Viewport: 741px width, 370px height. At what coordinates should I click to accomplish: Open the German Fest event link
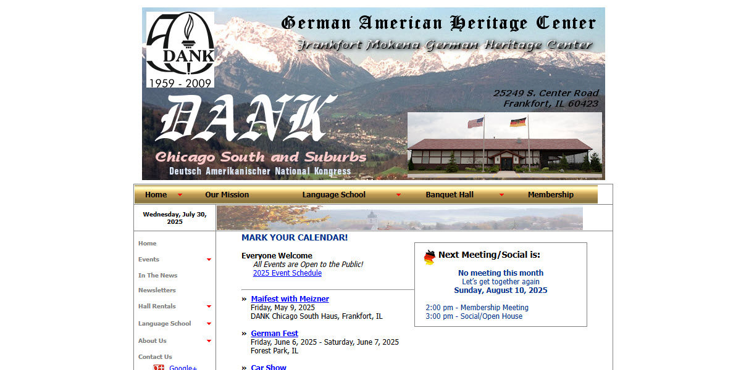click(x=274, y=333)
